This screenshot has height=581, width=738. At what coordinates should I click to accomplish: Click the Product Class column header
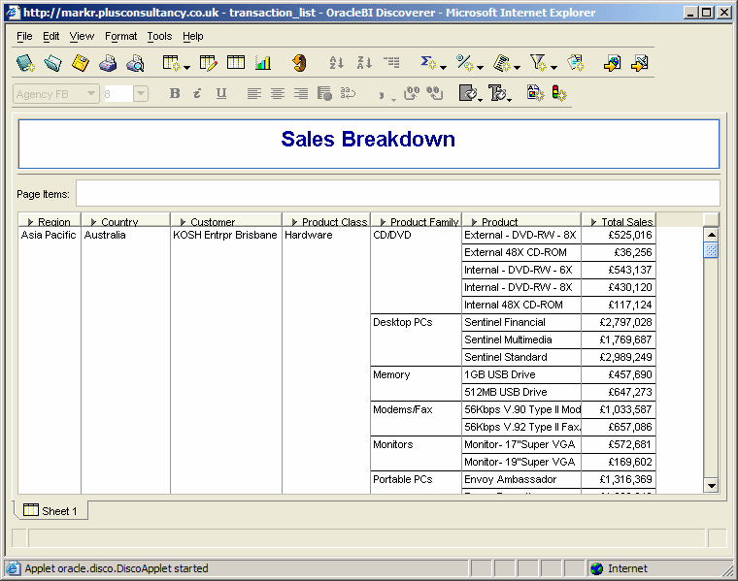tap(326, 220)
